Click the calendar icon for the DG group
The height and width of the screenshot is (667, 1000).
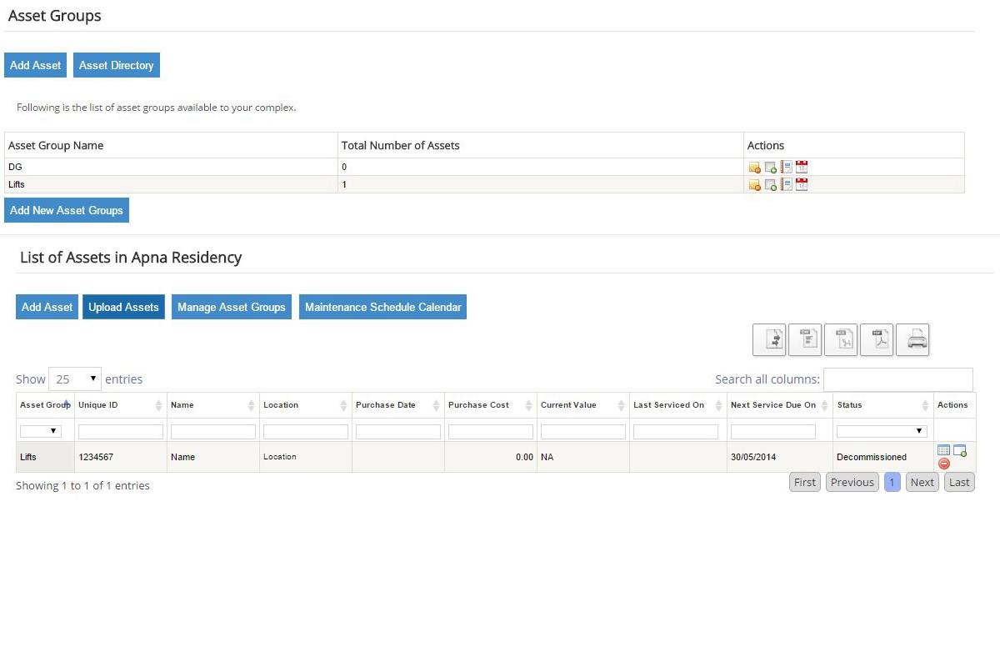(x=801, y=167)
